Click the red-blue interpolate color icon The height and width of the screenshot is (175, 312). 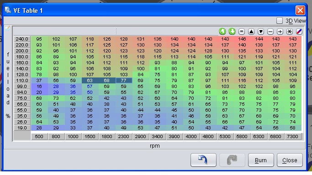pyautogui.click(x=299, y=31)
